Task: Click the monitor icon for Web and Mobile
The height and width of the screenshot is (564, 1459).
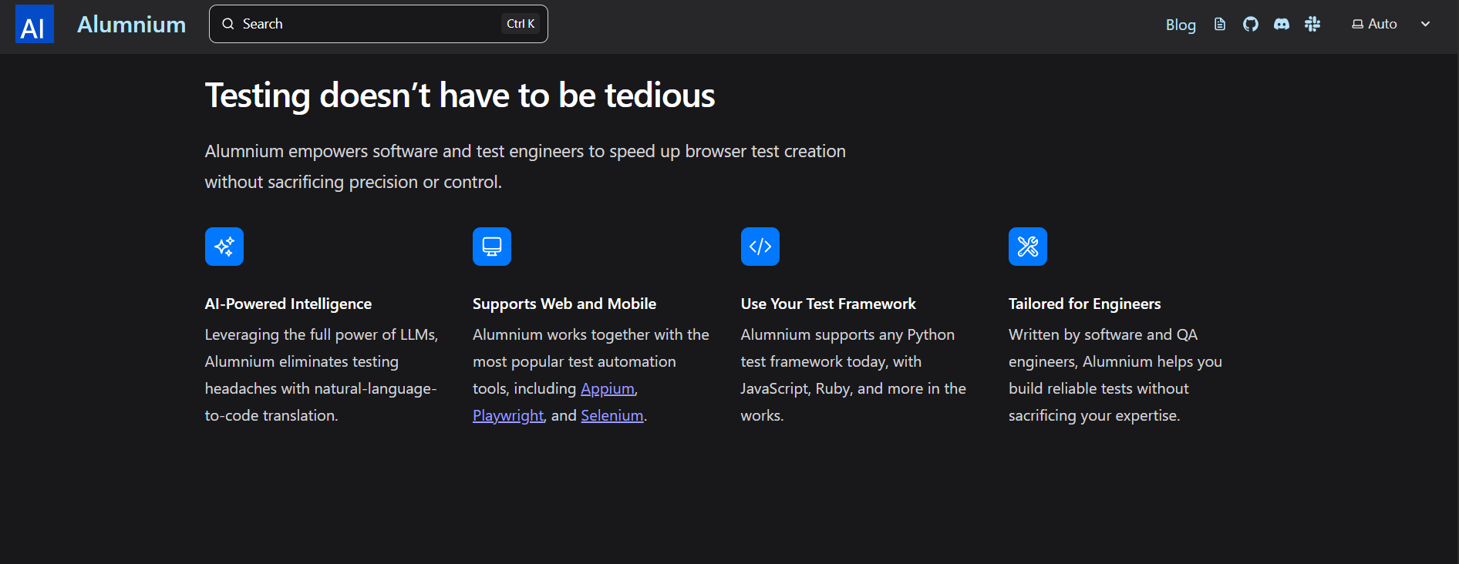Action: [492, 247]
